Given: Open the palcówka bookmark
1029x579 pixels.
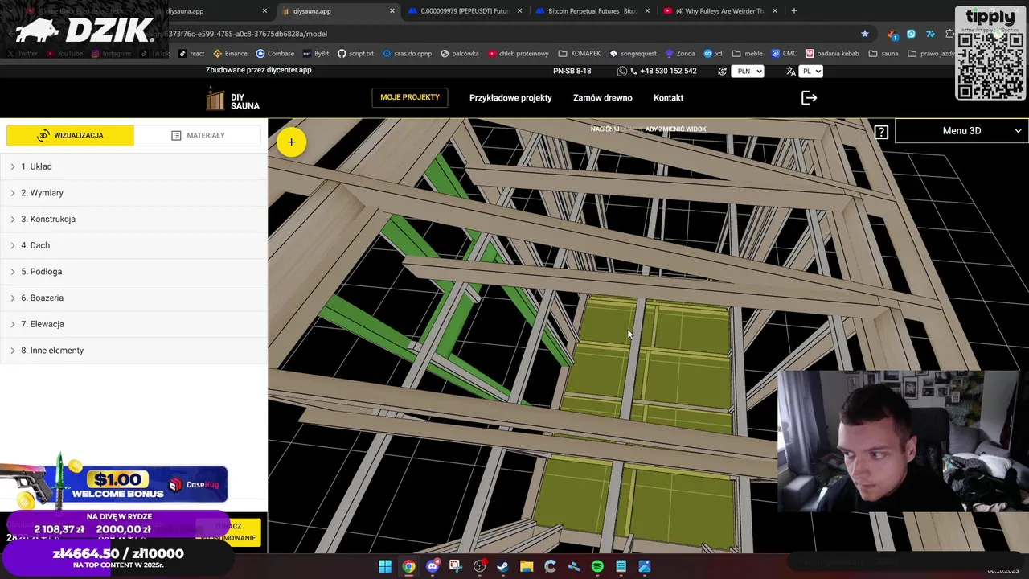Looking at the screenshot, I should coord(459,54).
